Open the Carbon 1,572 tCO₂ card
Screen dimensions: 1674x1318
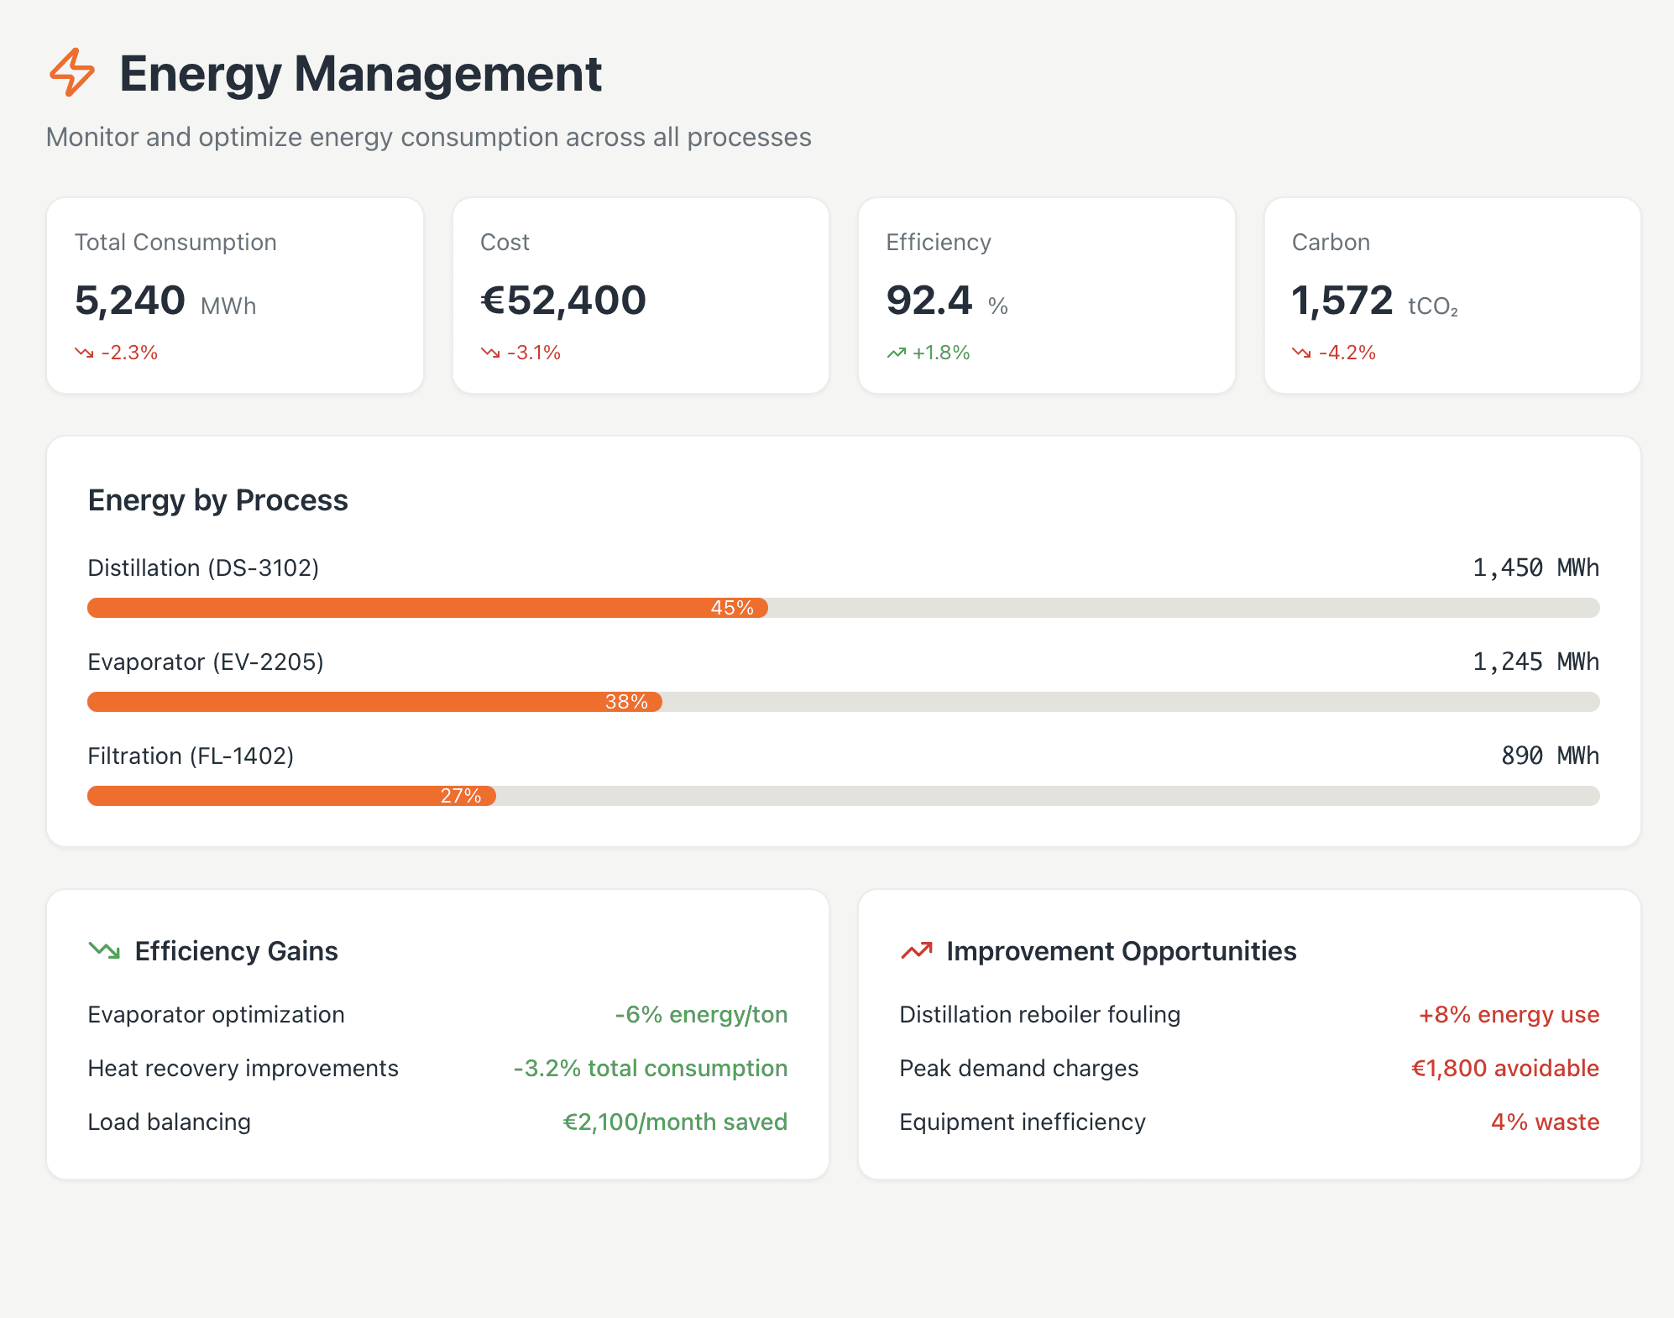tap(1452, 296)
